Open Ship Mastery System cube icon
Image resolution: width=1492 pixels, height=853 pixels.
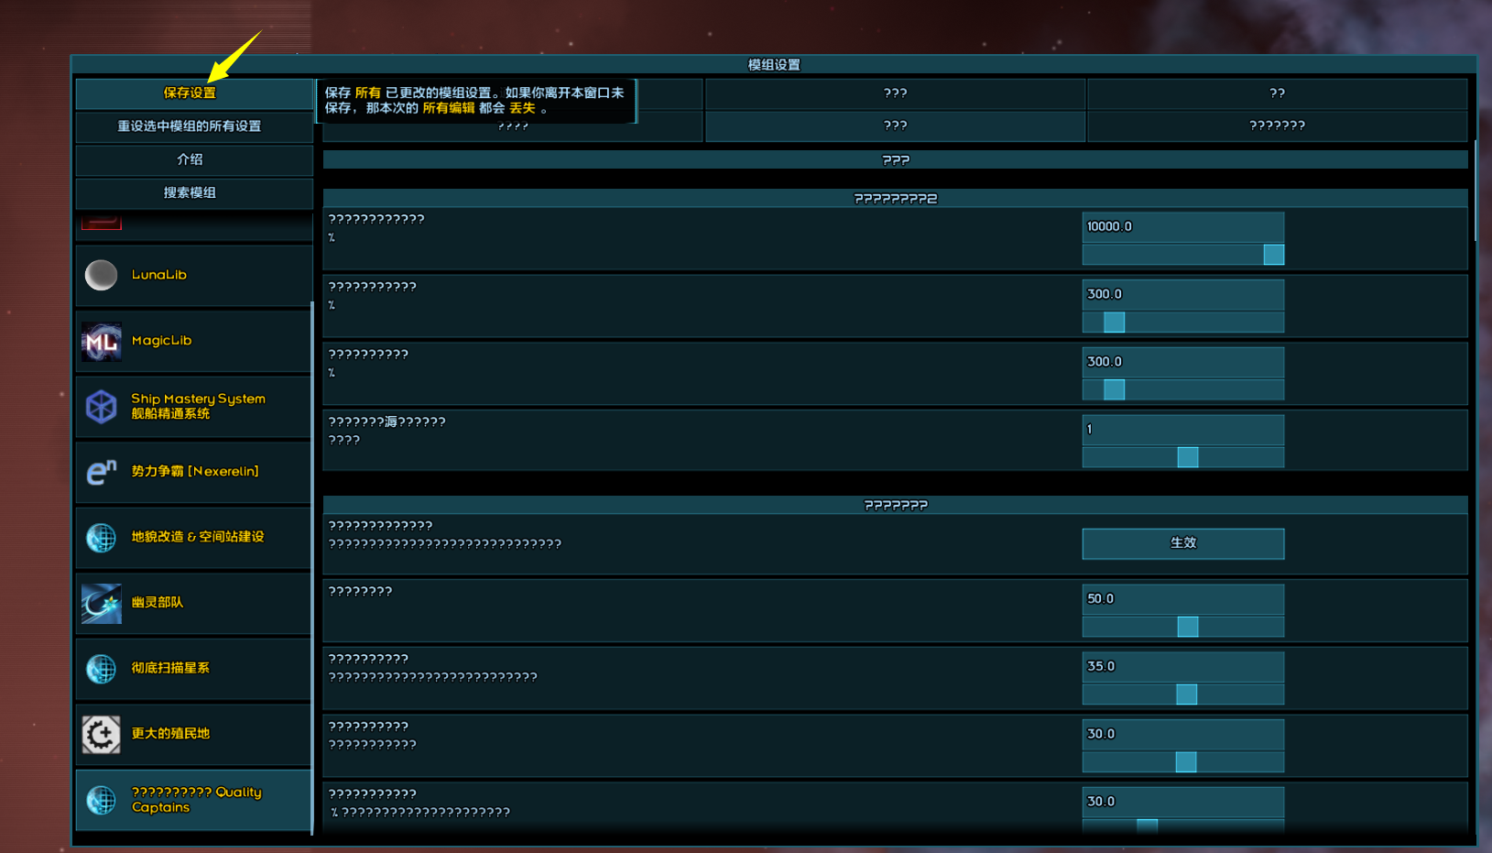coord(101,406)
